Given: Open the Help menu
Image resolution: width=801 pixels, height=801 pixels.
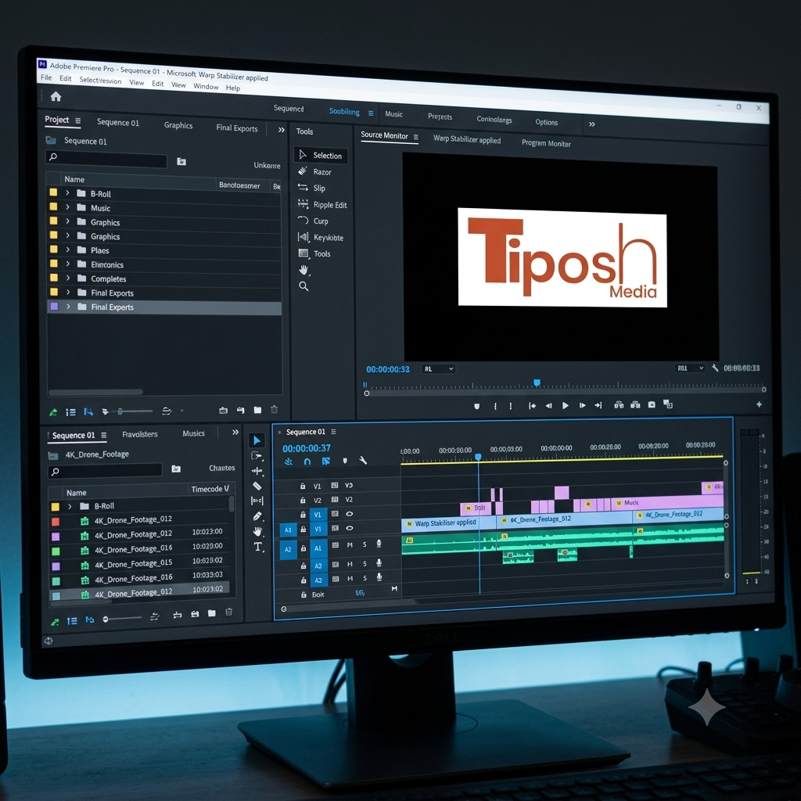Looking at the screenshot, I should point(233,88).
